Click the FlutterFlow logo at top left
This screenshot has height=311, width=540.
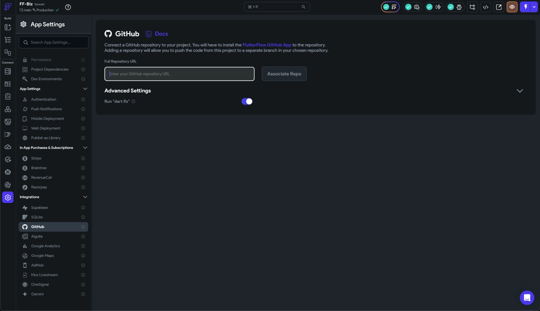click(8, 7)
